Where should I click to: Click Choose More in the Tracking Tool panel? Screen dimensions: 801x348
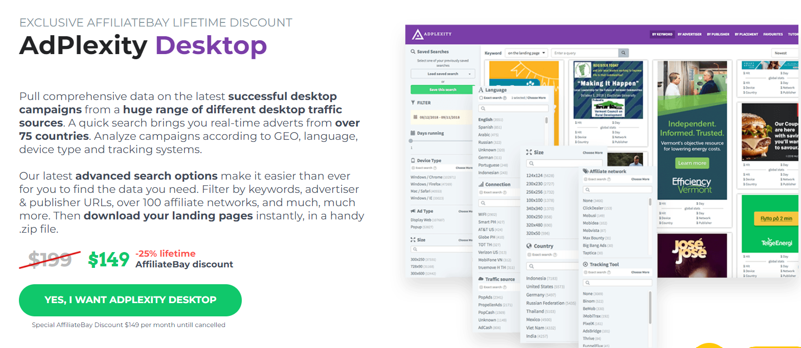coord(640,272)
